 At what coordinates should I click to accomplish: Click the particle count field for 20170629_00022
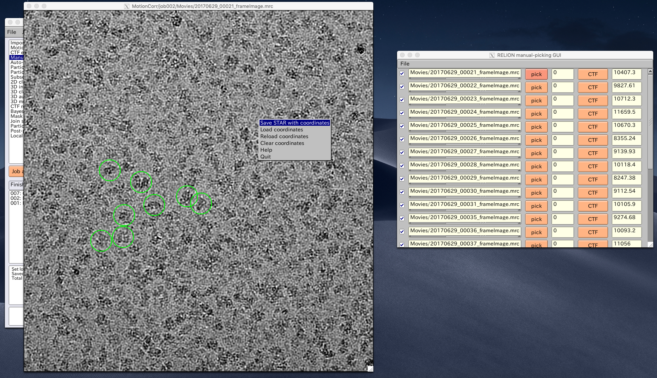click(x=563, y=87)
